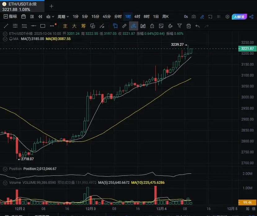Click the MA(30):3087.55 label
Image resolution: width=257 pixels, height=216 pixels.
(x=58, y=39)
